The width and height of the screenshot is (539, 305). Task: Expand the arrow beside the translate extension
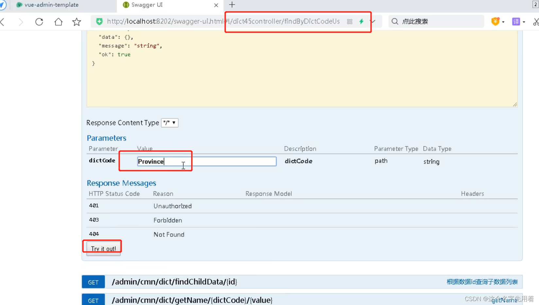(524, 22)
